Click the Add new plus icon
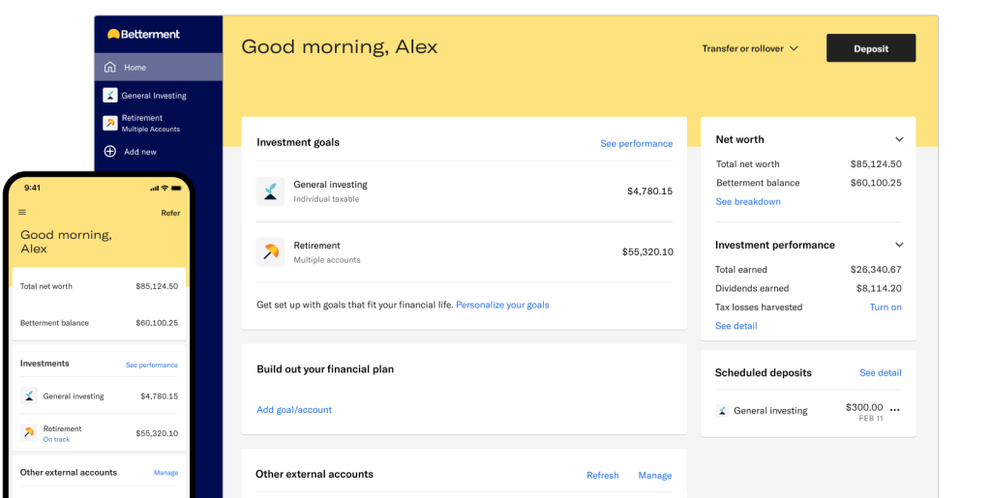Screen dimensions: 991x498 pyautogui.click(x=110, y=152)
